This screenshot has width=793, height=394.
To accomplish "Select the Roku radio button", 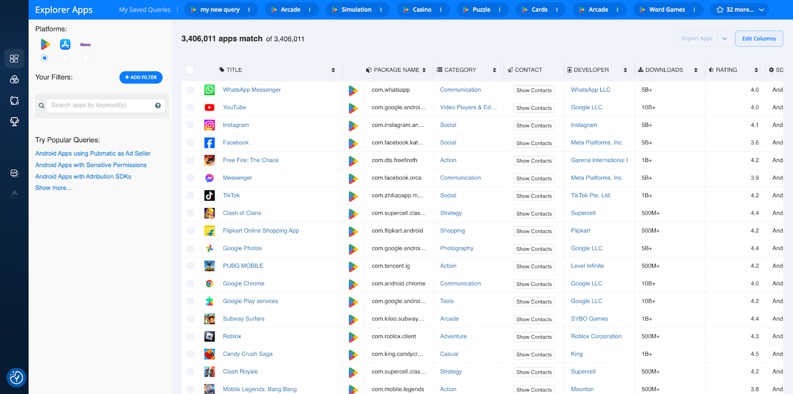I will pos(86,58).
